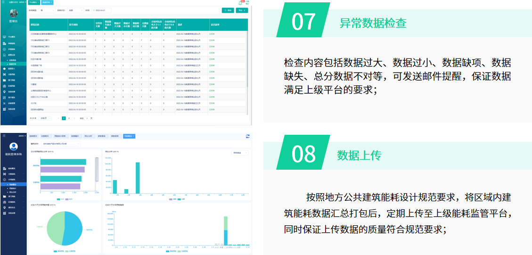Screen dimensions: 532x255
Task: Open 支路能耗 icon in navy sidebar
Action: tap(4, 174)
